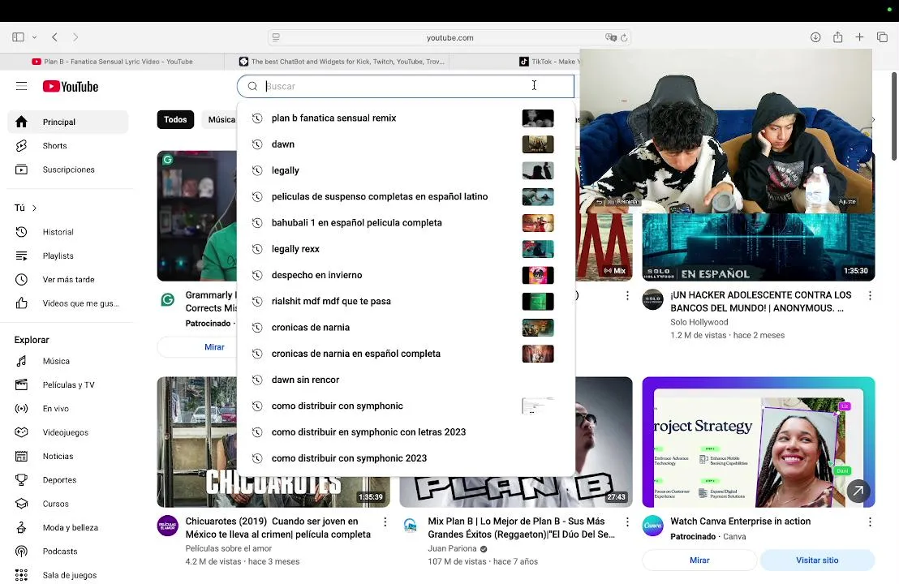Choose suggestion plan b fanatica sensual remix
This screenshot has height=584, width=899.
point(406,118)
